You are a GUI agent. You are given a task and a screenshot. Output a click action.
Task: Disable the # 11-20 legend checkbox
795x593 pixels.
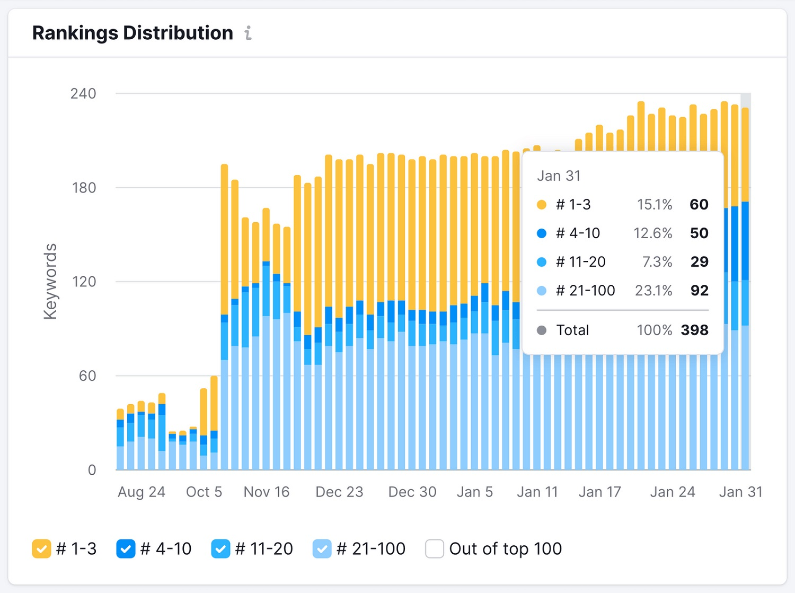pyautogui.click(x=220, y=548)
